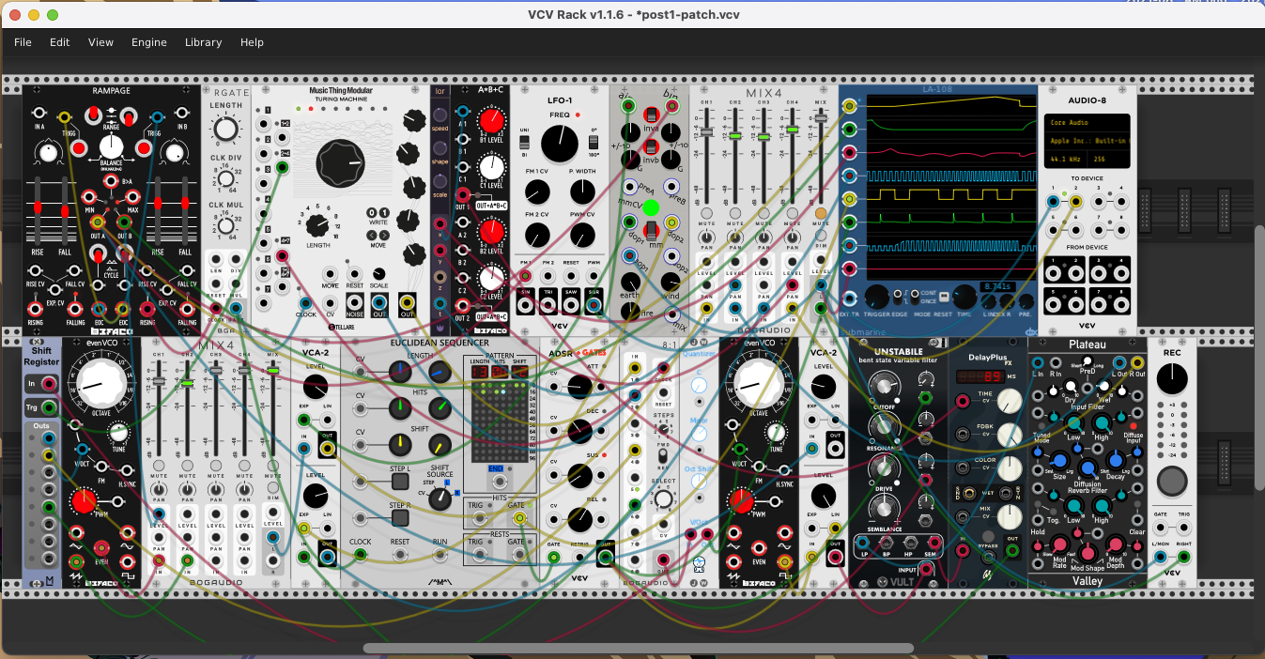The image size is (1265, 659).
Task: Click the Plateau Decay knob
Action: click(1115, 460)
